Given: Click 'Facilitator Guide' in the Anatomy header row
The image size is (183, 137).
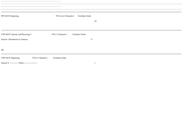Looking at the screenshot, I should tap(79, 35).
